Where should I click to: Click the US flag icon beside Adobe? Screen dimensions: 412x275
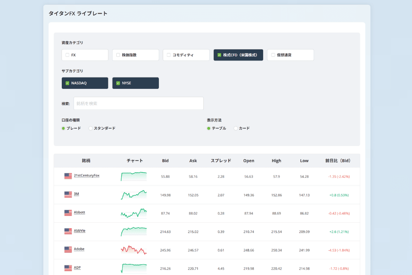point(68,249)
